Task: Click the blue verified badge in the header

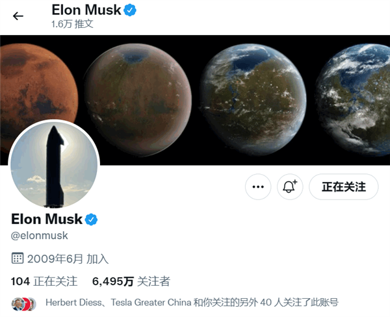Action: click(x=130, y=10)
